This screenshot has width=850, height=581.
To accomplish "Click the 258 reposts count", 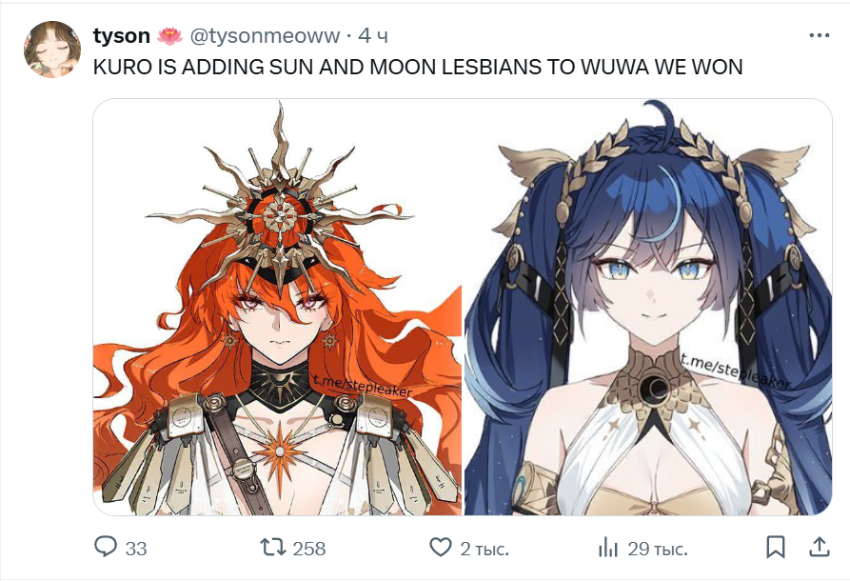I will pos(309,549).
